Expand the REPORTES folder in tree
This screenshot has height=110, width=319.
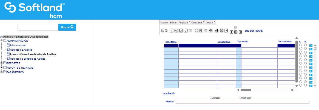(x=2, y=63)
